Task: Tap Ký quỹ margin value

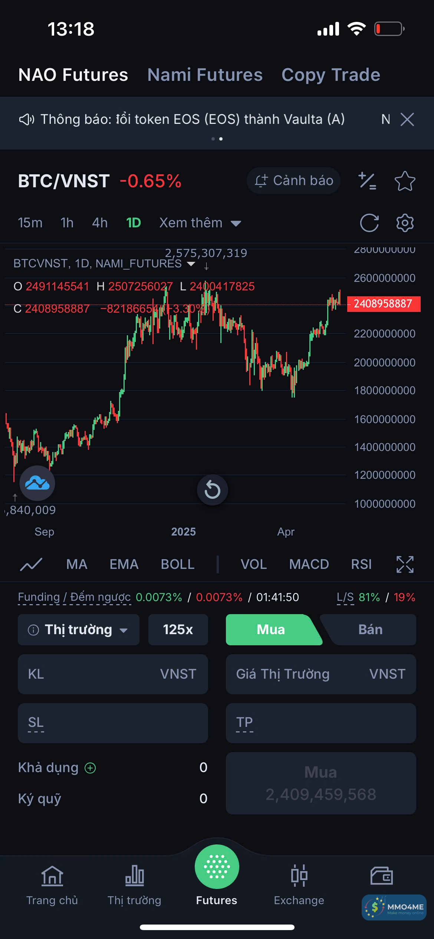Action: (203, 798)
